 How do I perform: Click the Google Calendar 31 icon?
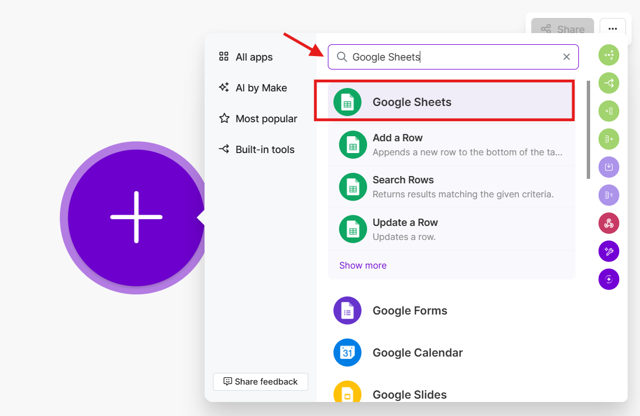(347, 353)
